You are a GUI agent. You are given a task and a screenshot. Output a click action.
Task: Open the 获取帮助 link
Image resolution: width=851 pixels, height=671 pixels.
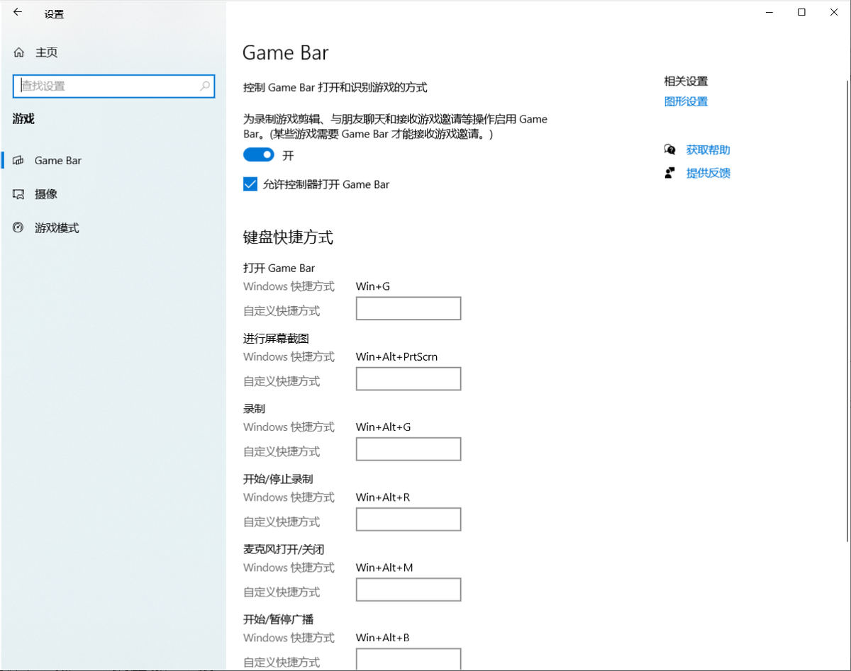[708, 150]
